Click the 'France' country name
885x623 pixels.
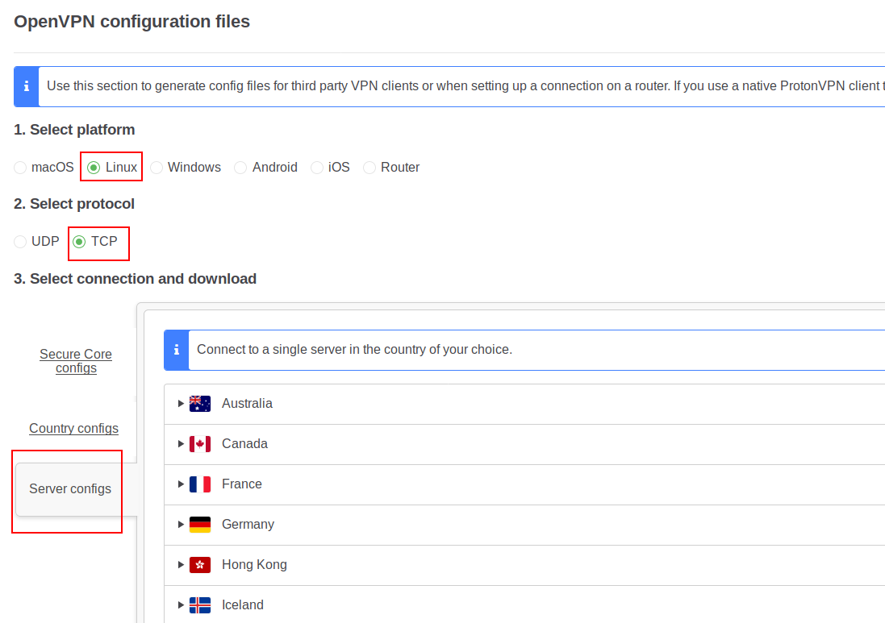pos(242,484)
